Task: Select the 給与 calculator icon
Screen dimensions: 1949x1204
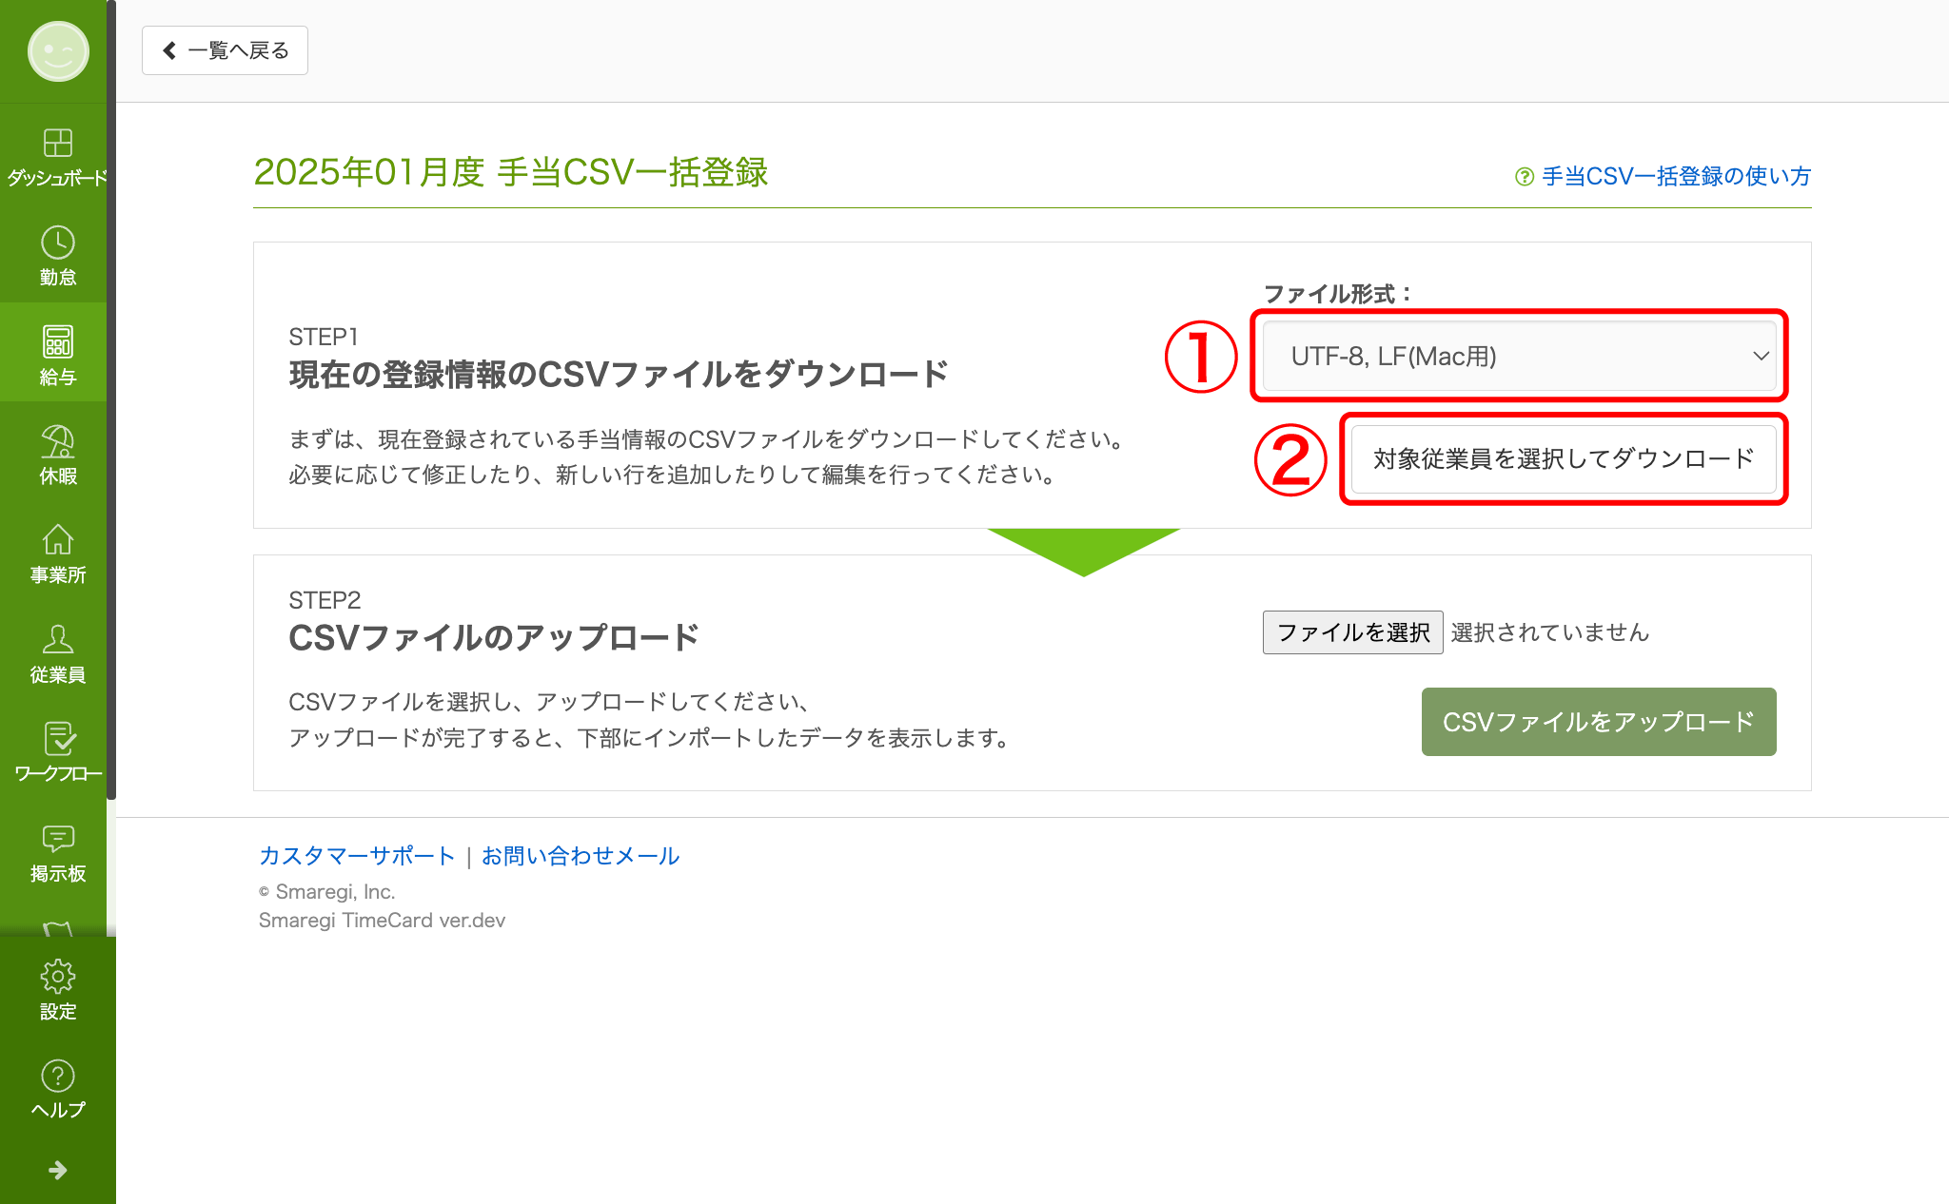Action: (57, 341)
